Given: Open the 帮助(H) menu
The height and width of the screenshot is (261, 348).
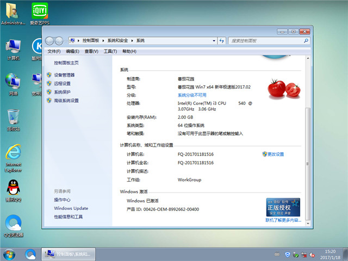Looking at the screenshot, I should point(129,51).
